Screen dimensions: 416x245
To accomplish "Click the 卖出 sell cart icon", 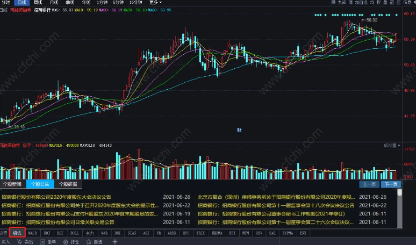I will pos(19,242).
